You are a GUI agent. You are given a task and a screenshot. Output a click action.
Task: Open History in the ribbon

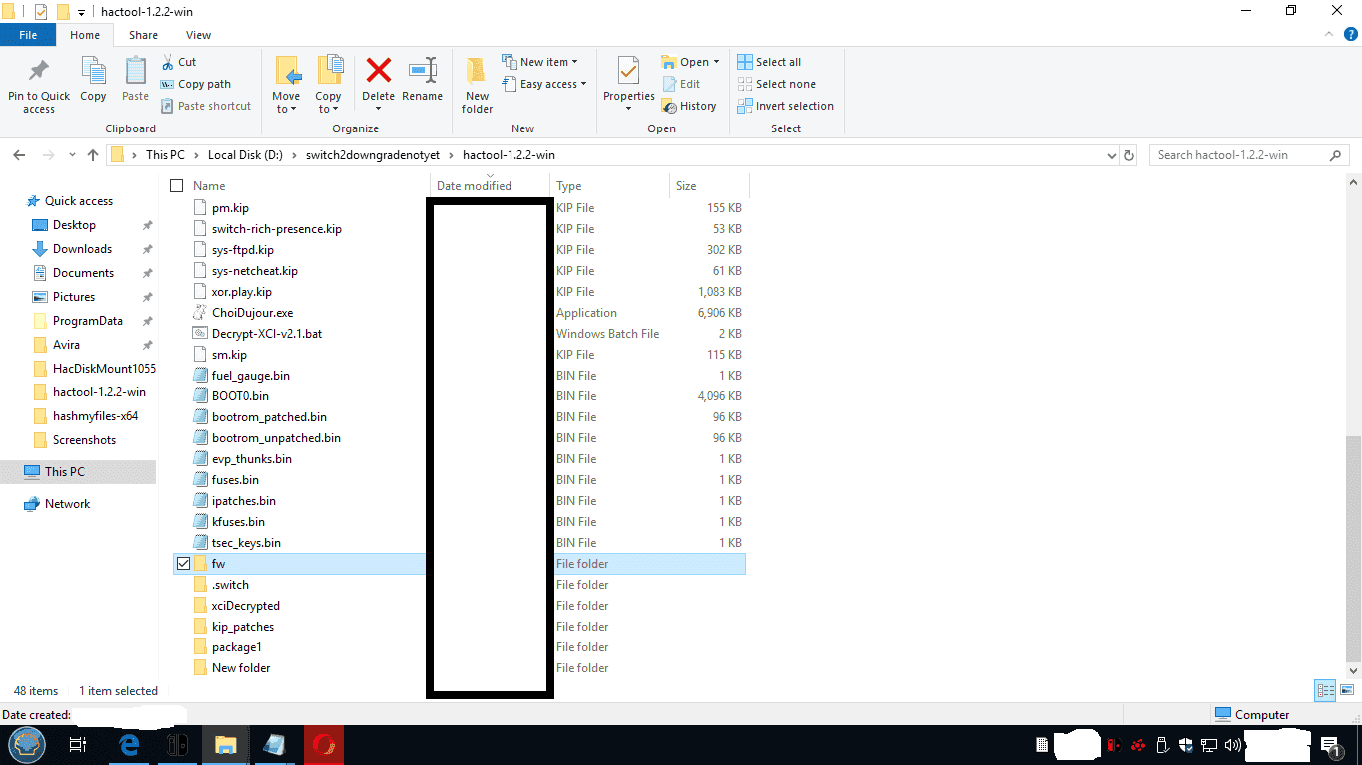point(689,106)
